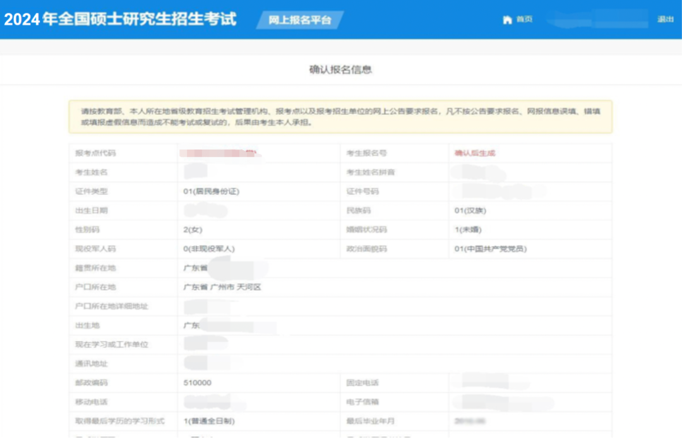Click the 电子信箱 label
The width and height of the screenshot is (682, 438).
pos(362,401)
